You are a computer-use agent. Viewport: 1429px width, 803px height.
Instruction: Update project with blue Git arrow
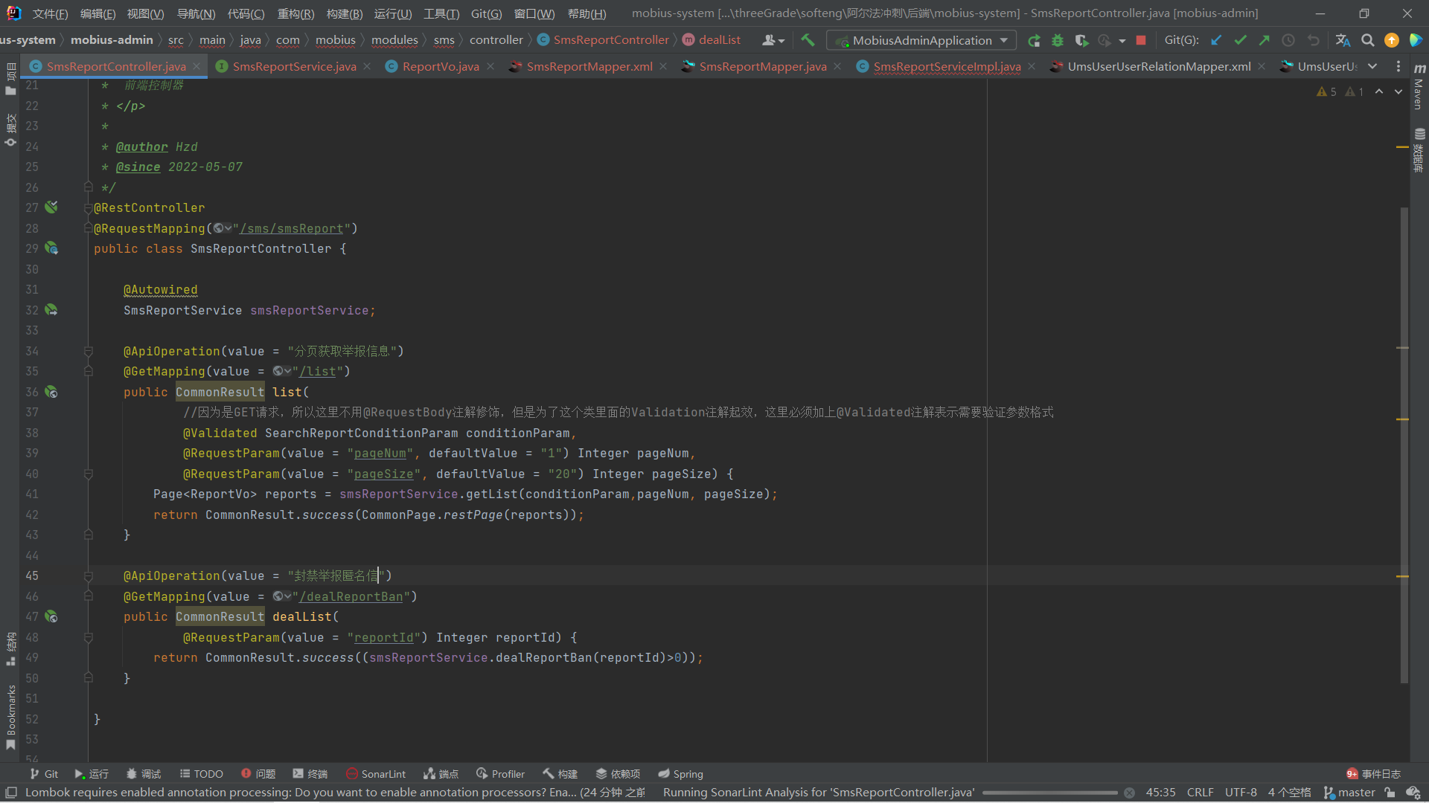1216,40
